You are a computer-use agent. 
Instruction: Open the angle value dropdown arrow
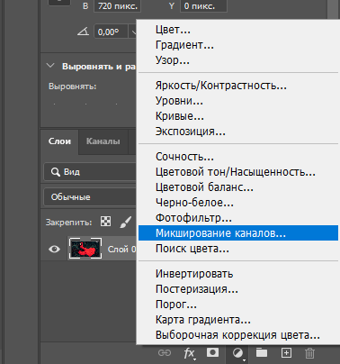(x=132, y=32)
